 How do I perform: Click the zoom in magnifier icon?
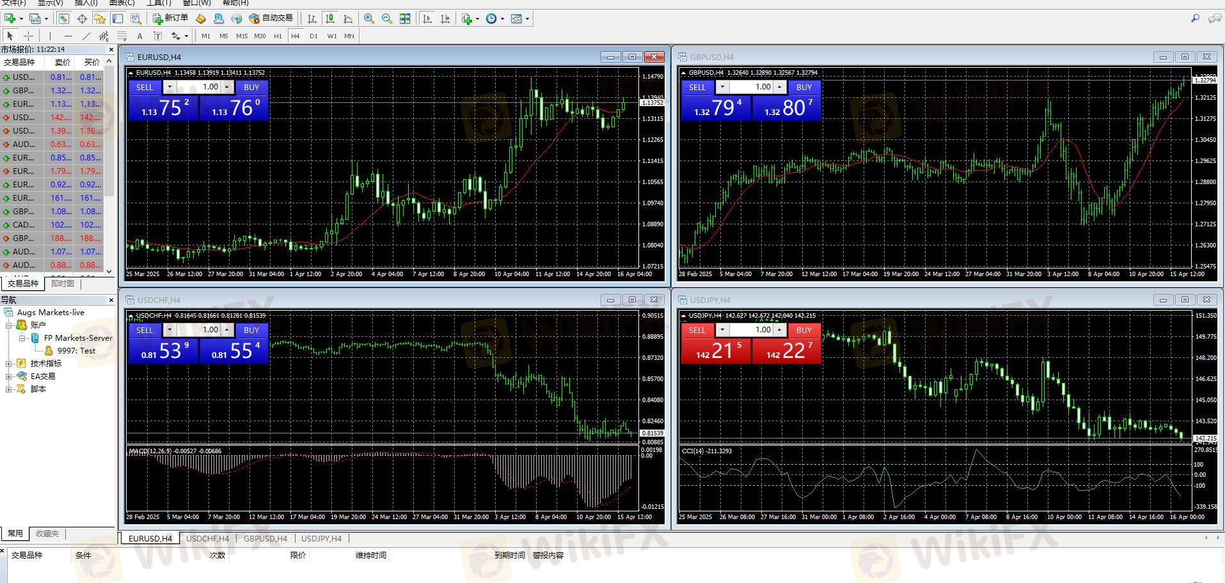pos(369,19)
